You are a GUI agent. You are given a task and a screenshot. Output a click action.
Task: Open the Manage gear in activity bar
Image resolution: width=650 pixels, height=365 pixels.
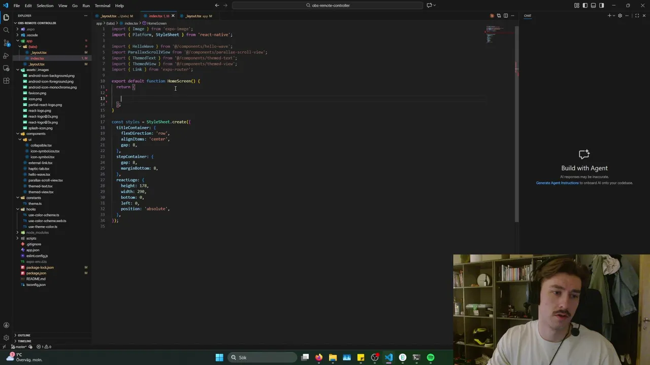click(x=6, y=338)
